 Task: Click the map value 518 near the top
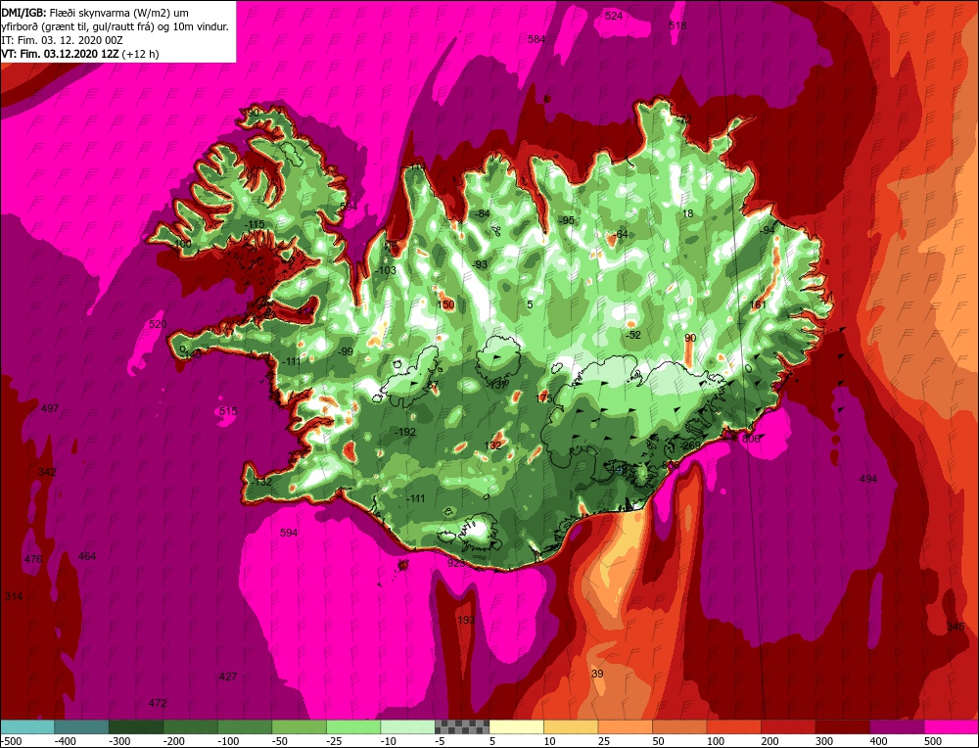pyautogui.click(x=677, y=25)
